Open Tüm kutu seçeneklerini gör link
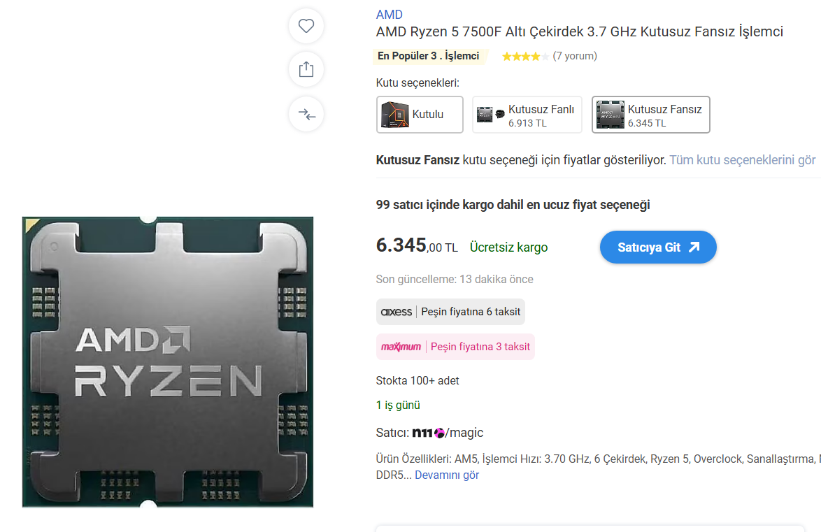The width and height of the screenshot is (821, 532). point(743,160)
